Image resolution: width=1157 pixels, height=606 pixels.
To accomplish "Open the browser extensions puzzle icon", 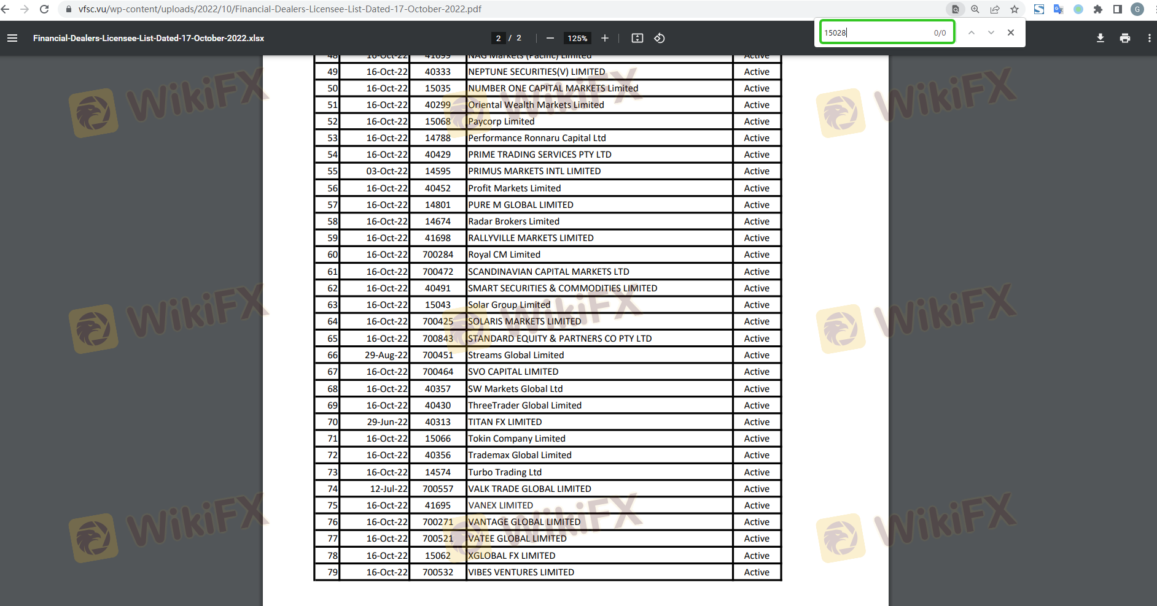I will click(x=1098, y=9).
